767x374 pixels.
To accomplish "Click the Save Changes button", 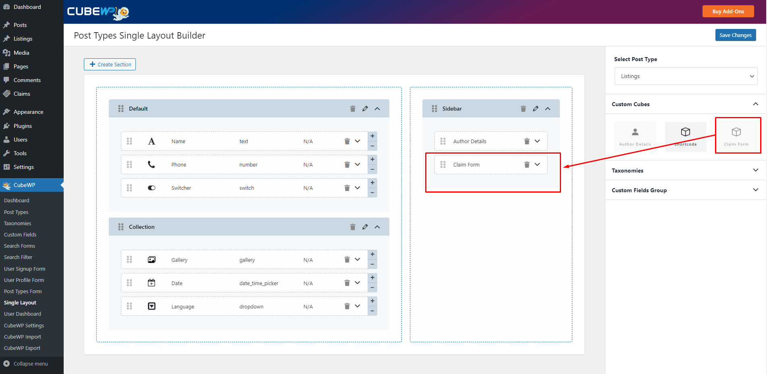I will [x=736, y=35].
